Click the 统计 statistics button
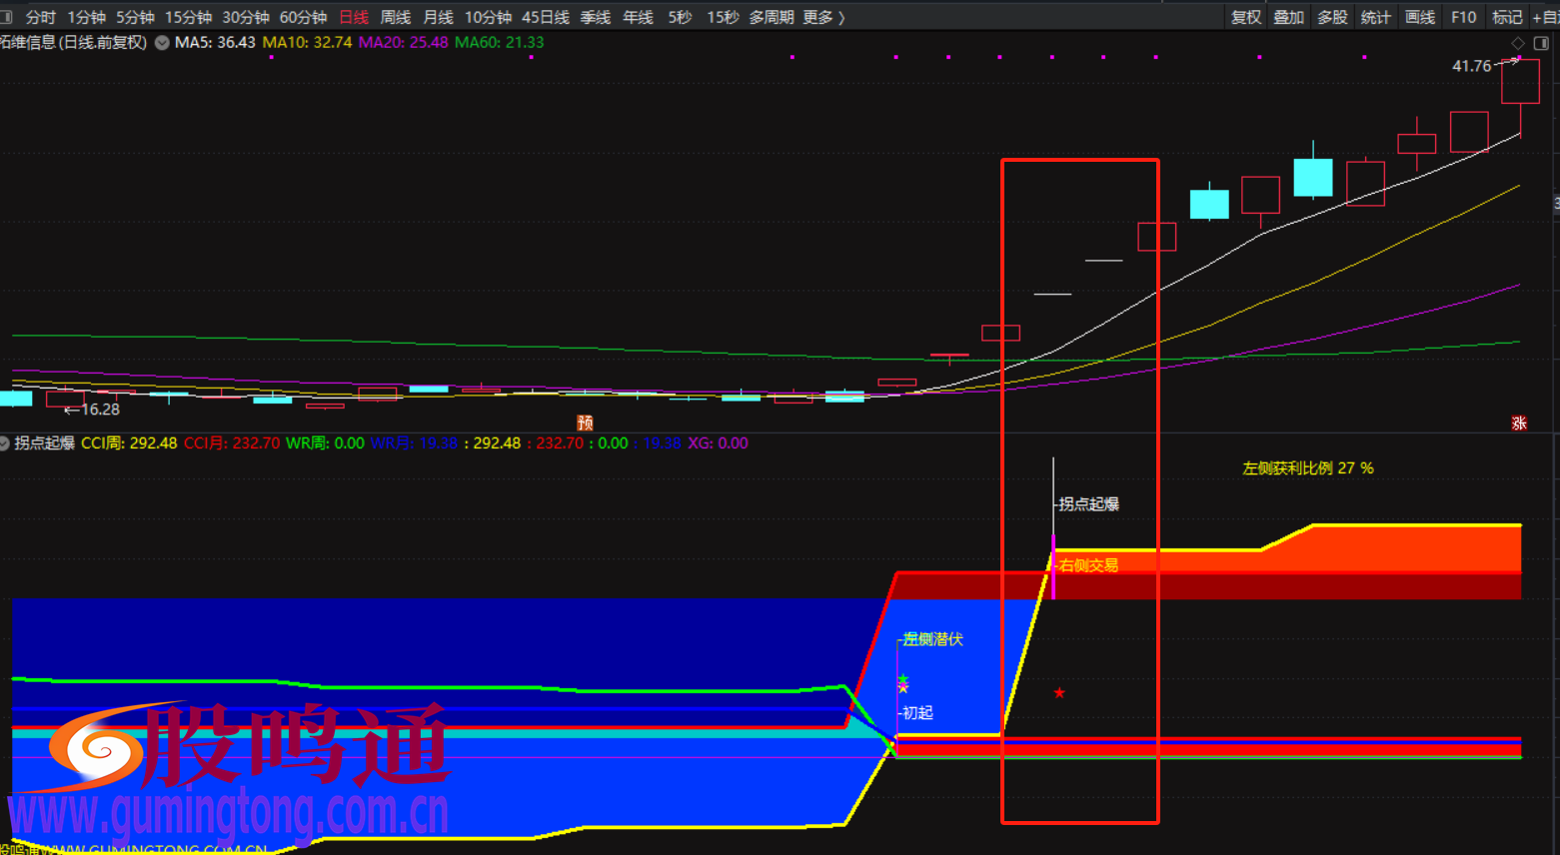 click(1375, 17)
